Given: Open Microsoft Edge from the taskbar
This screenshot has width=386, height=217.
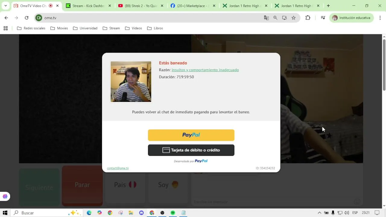Looking at the screenshot, I should pos(89,213).
